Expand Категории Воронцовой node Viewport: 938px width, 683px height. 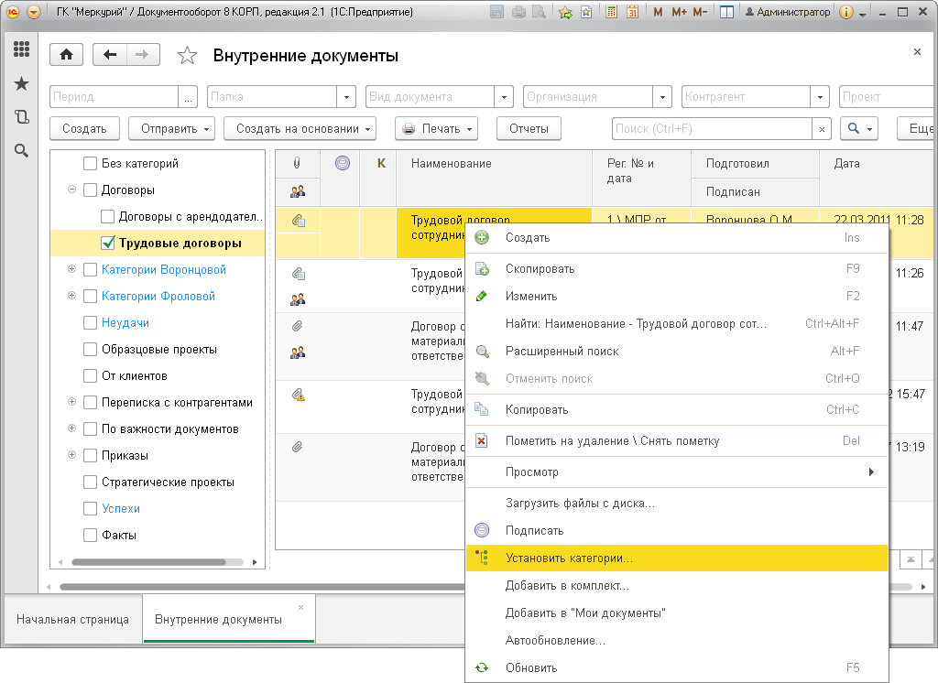pyautogui.click(x=71, y=269)
